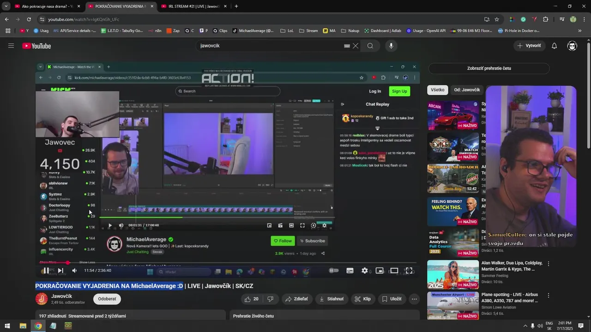Open the Jawovčík channel name link

[x=61, y=296]
